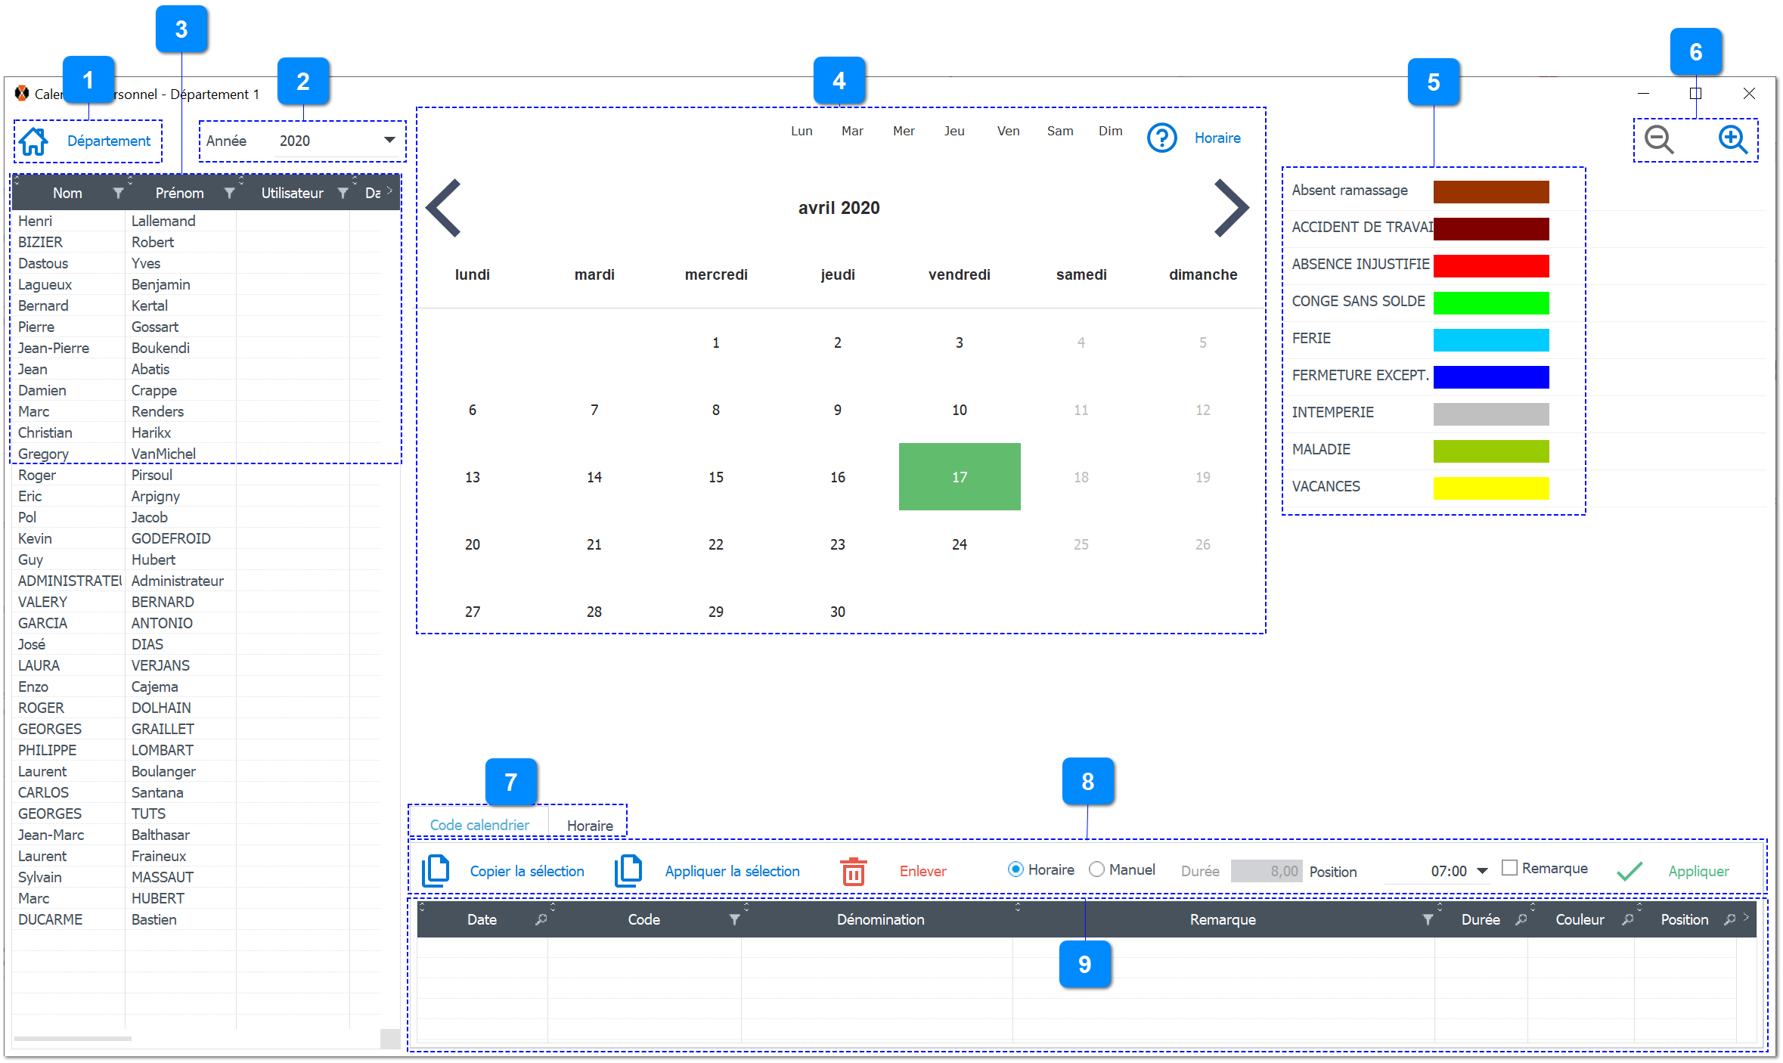Click the zoom out magnifier icon
Viewport: 1783px width, 1063px height.
coord(1657,140)
